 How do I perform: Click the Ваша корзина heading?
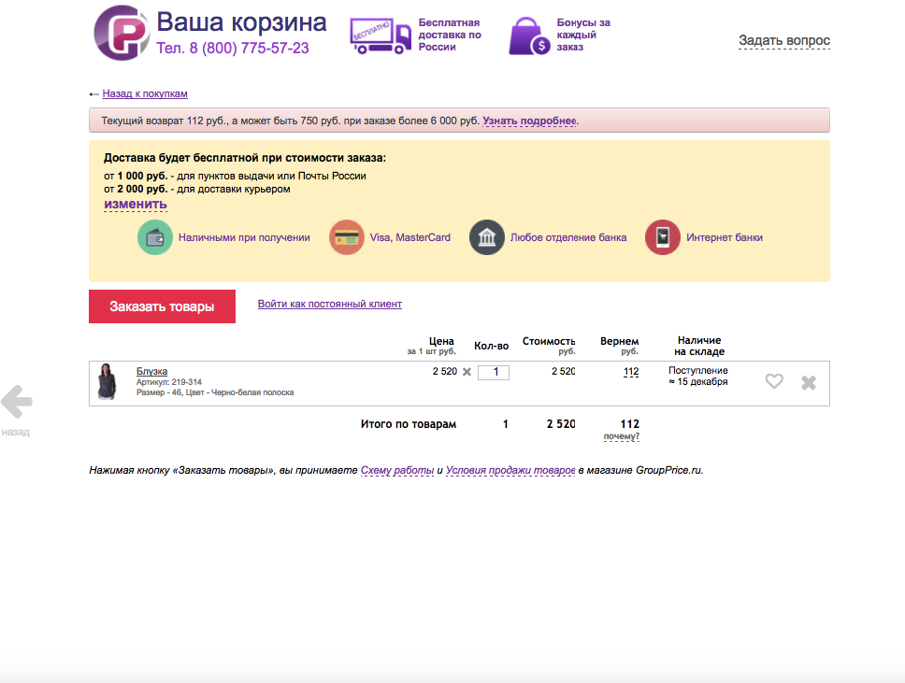(241, 22)
